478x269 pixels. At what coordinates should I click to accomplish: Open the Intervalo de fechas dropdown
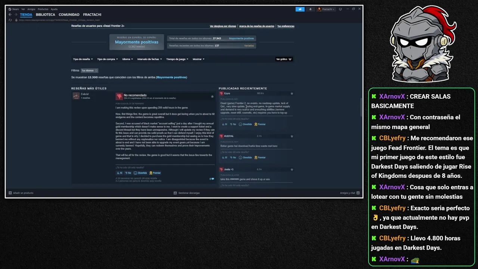149,59
